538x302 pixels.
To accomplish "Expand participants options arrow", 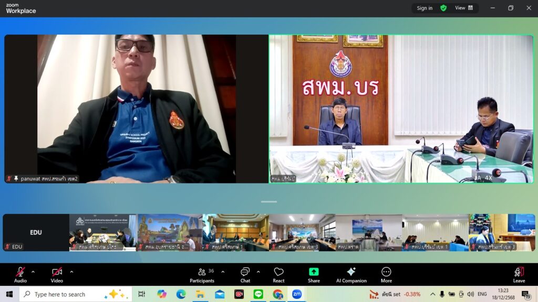I will point(223,272).
